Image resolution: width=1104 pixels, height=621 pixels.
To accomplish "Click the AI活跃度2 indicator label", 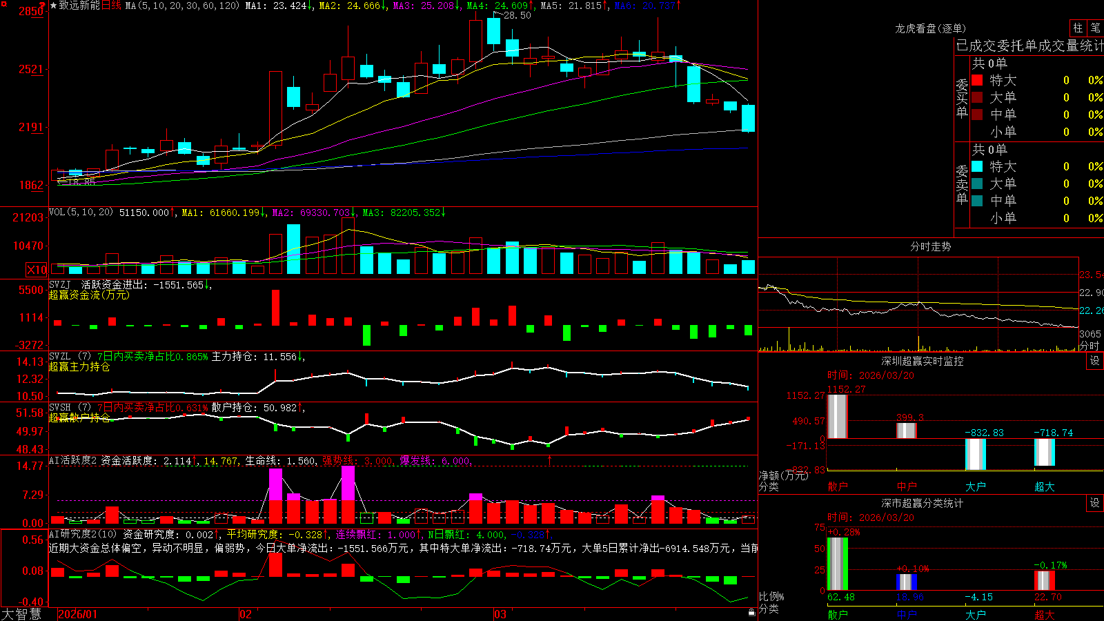I will click(x=72, y=461).
